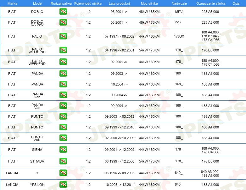Click fuel icon in PUNTO 09.2003 -> 03.2012 row
This screenshot has height=190, width=246.
coord(63,116)
